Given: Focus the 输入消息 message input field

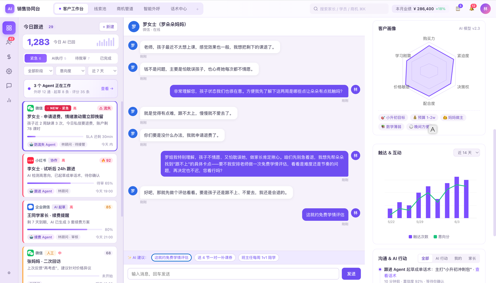Looking at the screenshot, I should [x=233, y=274].
